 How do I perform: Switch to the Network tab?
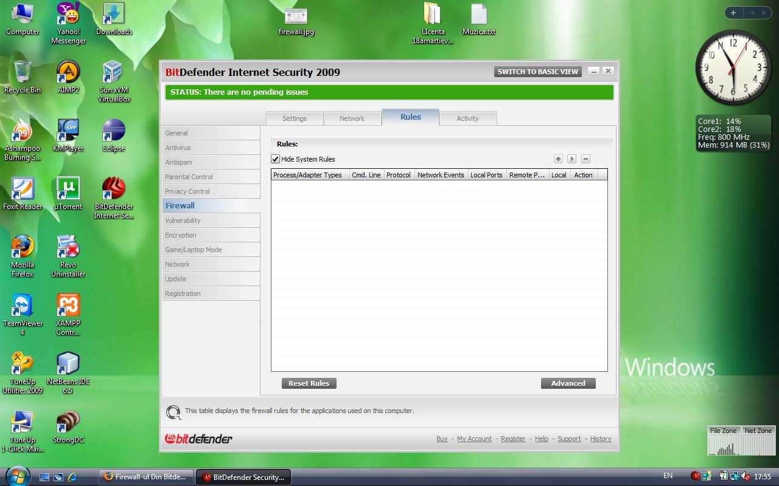pyautogui.click(x=352, y=118)
